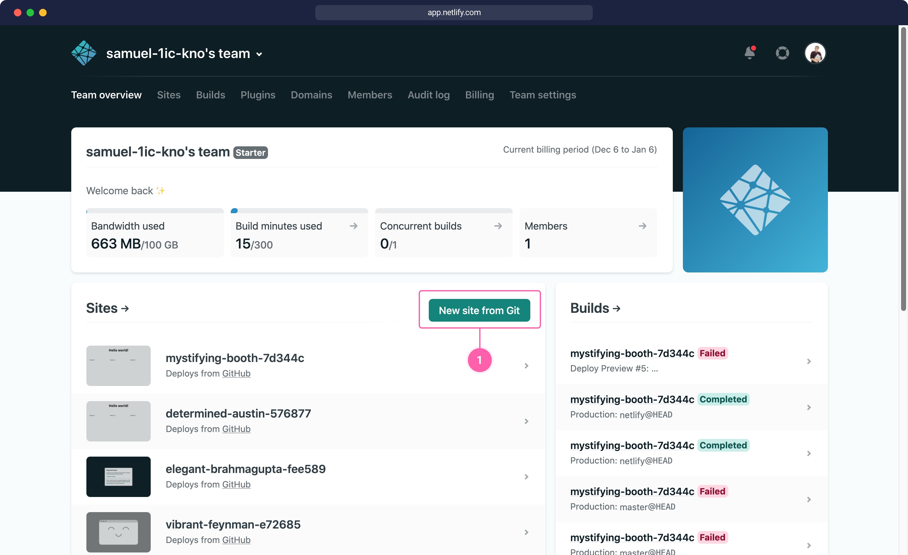Open the Sites heading link
Image resolution: width=908 pixels, height=555 pixels.
point(107,308)
